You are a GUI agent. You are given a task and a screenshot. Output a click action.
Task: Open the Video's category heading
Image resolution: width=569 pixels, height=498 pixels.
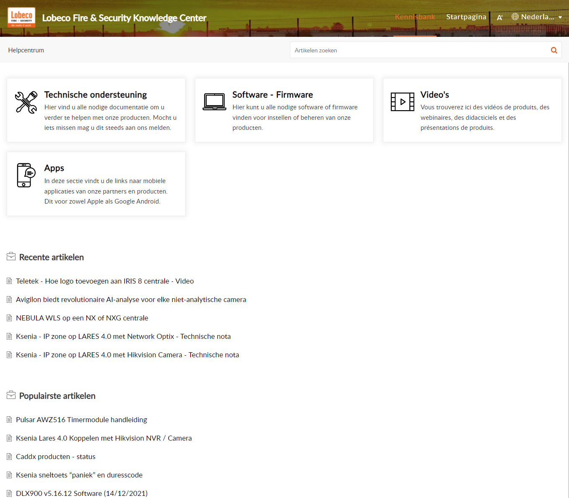[435, 95]
